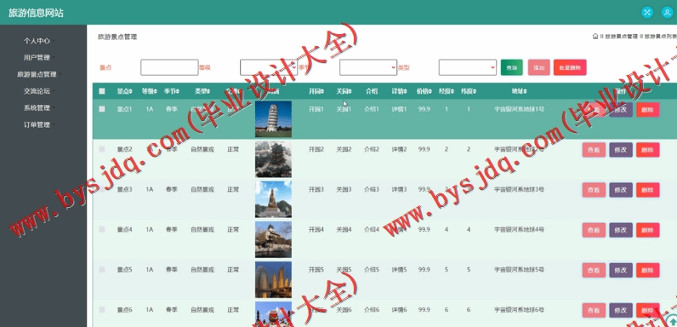Click the red 批量删除 button
The height and width of the screenshot is (327, 677).
click(x=570, y=67)
